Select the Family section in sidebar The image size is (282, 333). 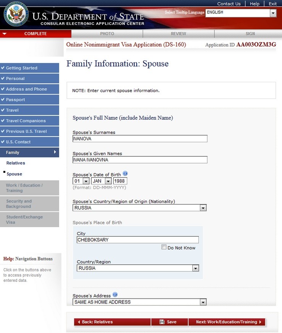point(29,152)
